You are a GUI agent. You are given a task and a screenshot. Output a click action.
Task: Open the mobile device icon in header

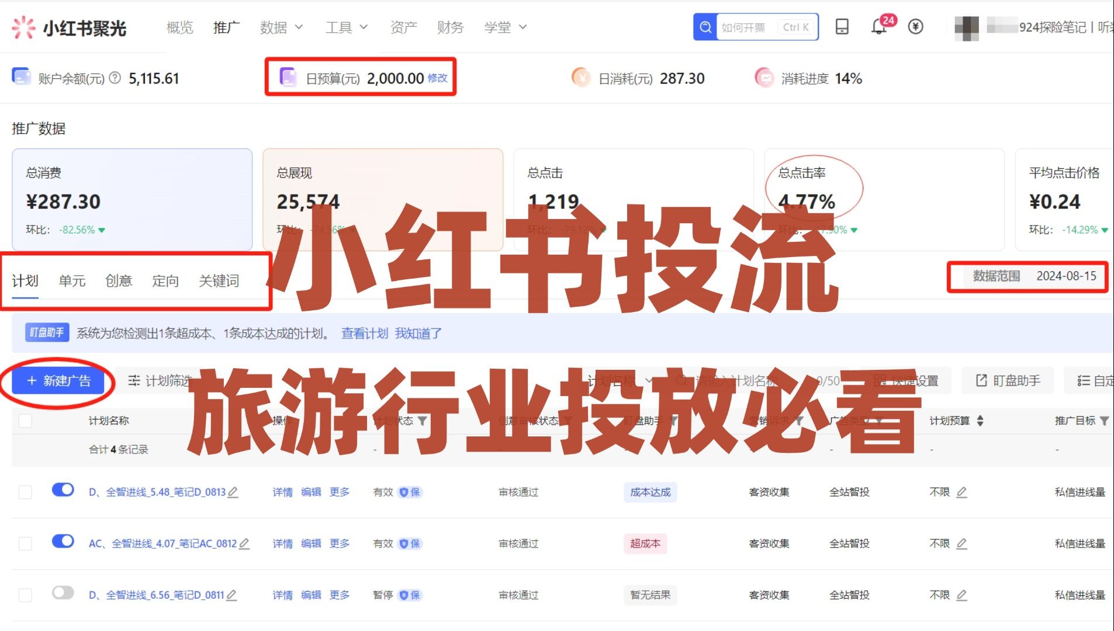(x=842, y=27)
